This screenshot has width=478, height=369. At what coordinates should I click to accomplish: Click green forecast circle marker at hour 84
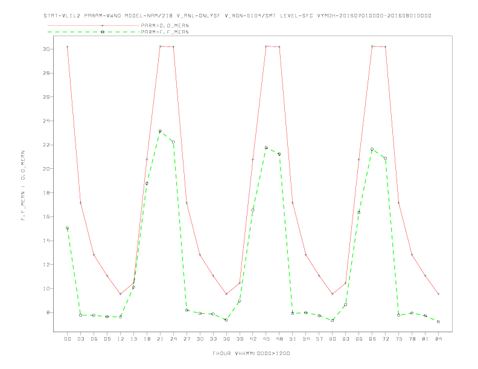[x=438, y=321]
